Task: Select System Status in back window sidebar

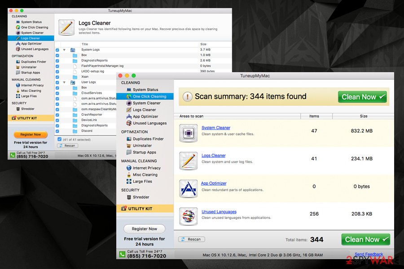Action: pos(31,22)
